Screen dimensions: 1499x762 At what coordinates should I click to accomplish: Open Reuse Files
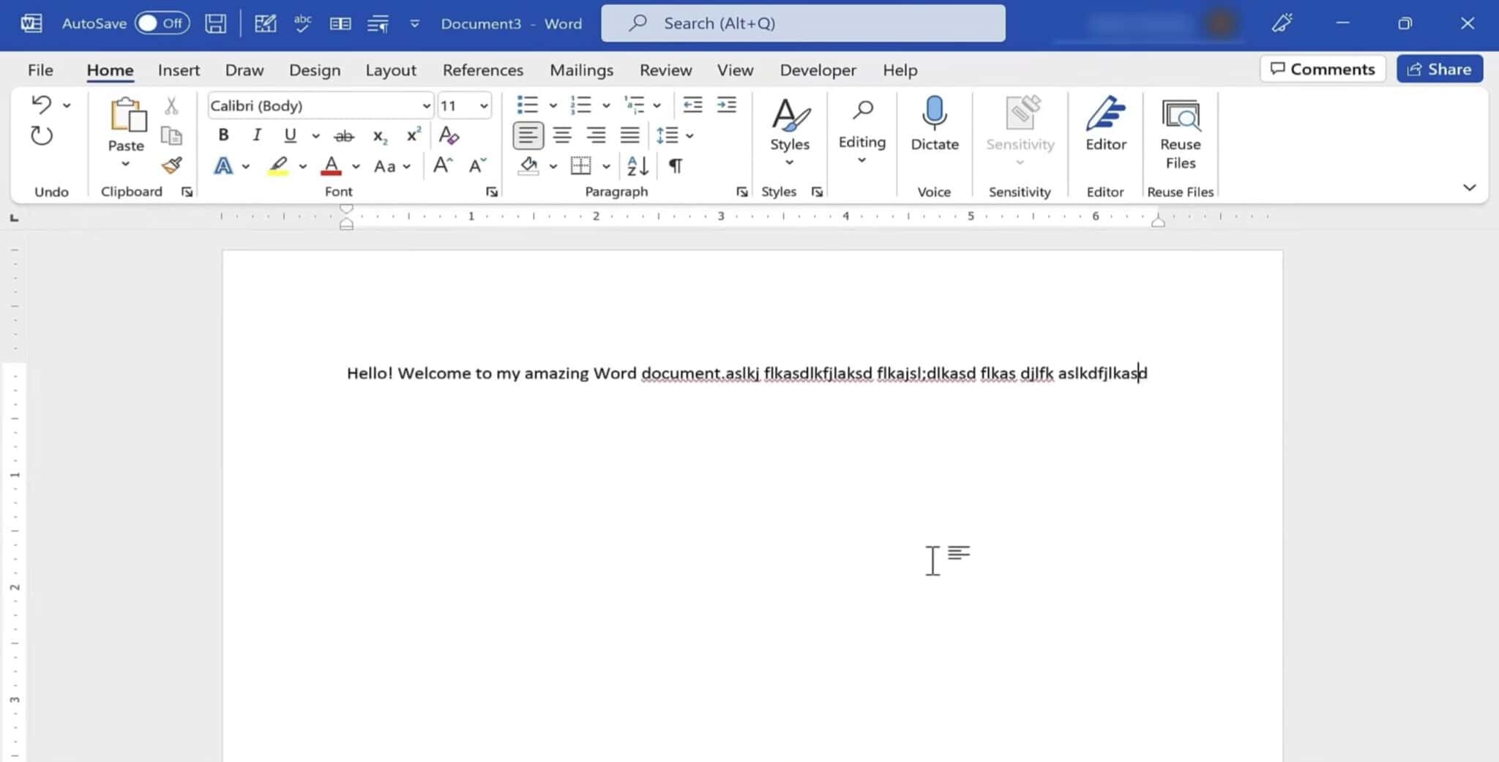(1180, 132)
